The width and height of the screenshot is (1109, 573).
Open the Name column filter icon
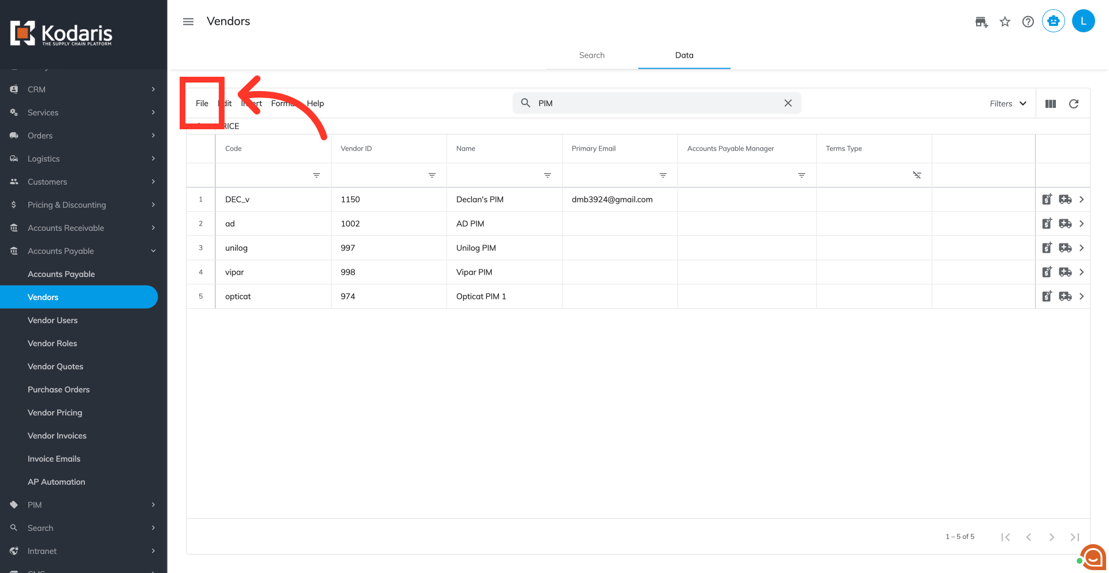point(548,175)
